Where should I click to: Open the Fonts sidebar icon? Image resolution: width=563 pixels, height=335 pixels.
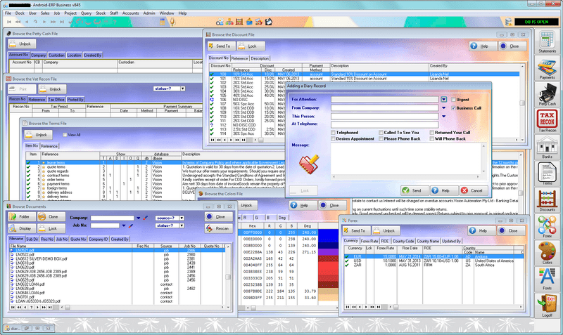tap(547, 279)
